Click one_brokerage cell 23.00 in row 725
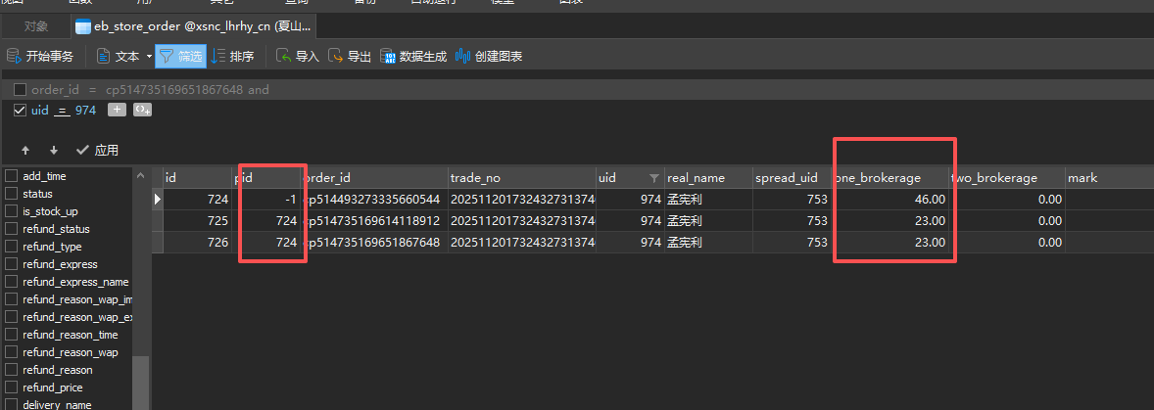The height and width of the screenshot is (410, 1154). click(x=890, y=220)
